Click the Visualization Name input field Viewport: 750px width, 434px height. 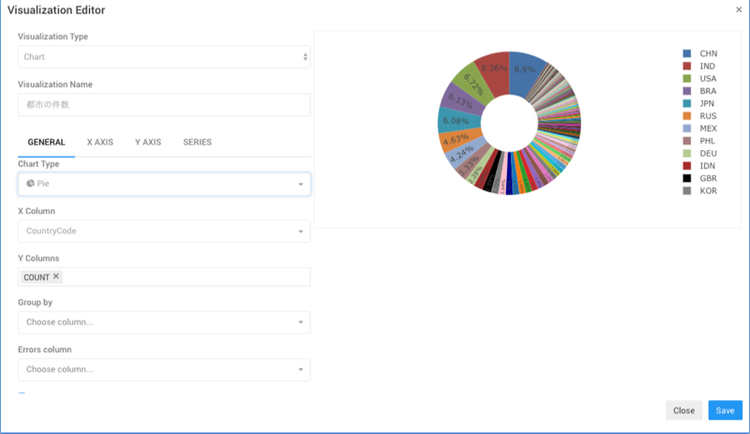pos(164,104)
